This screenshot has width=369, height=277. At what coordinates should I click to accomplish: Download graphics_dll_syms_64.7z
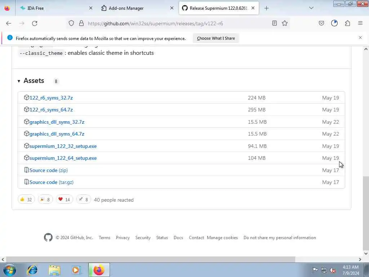tap(57, 134)
